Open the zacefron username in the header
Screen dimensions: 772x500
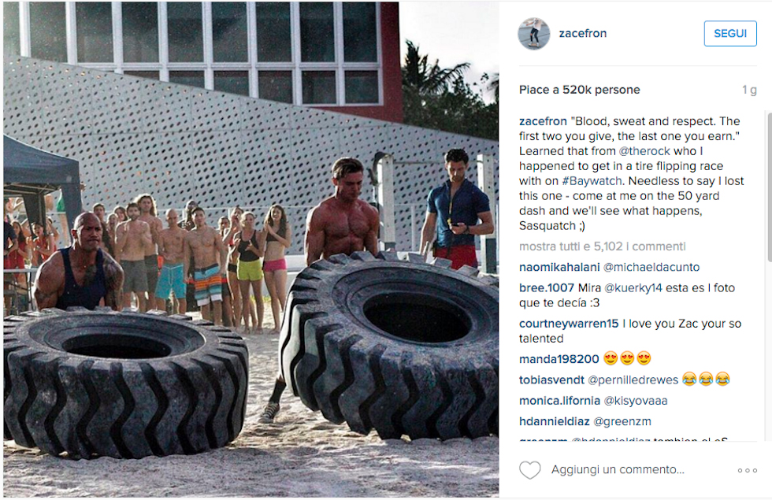click(582, 33)
